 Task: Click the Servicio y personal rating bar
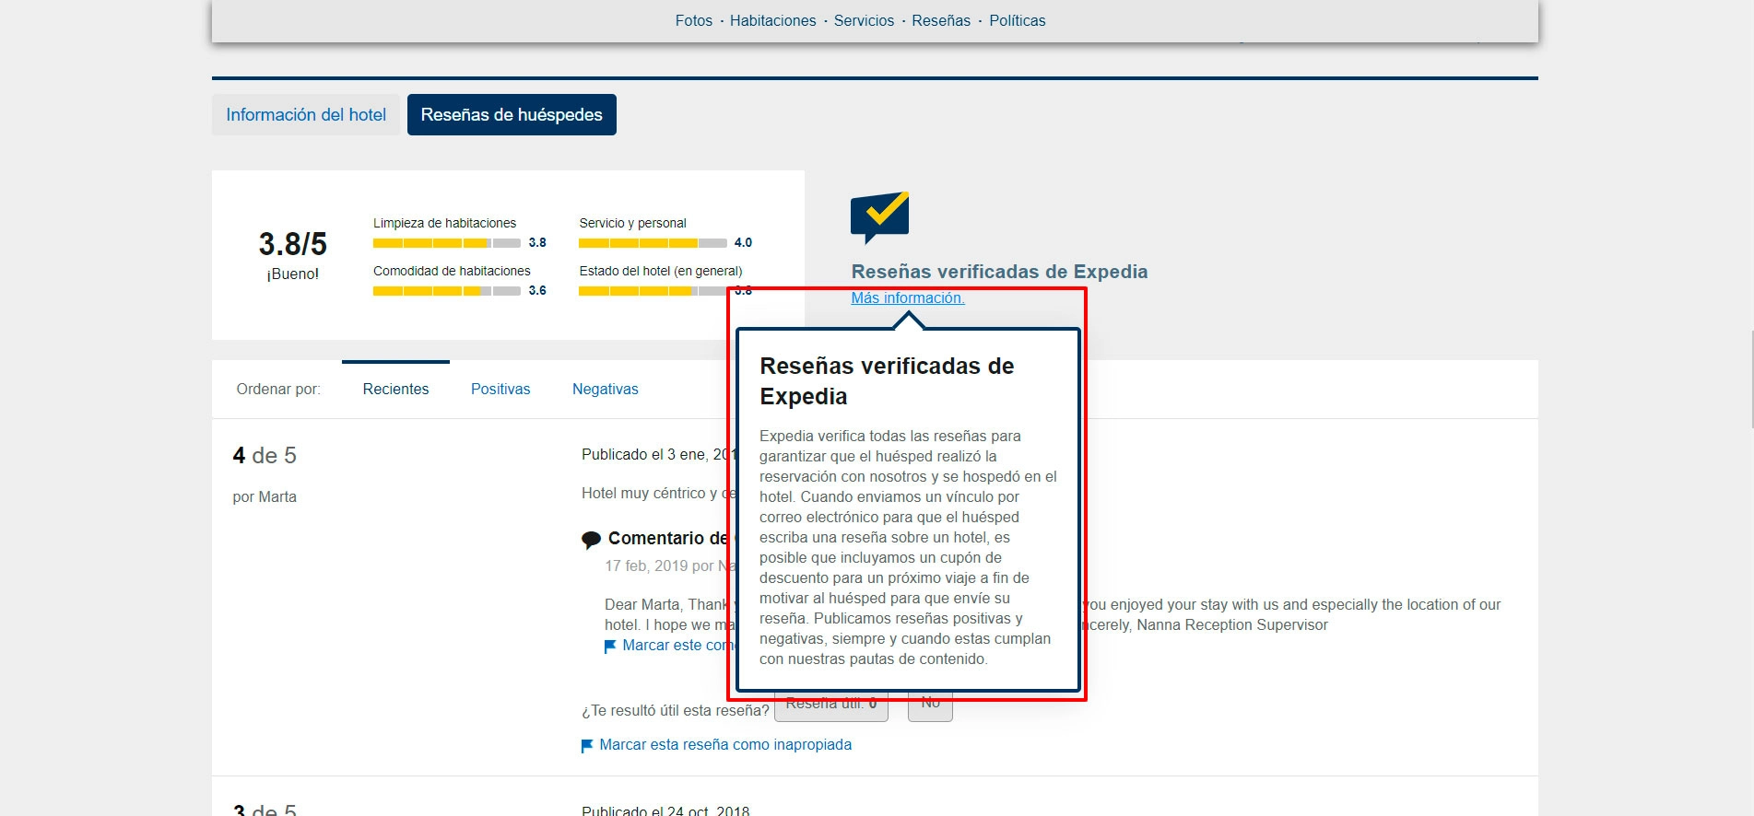652,243
